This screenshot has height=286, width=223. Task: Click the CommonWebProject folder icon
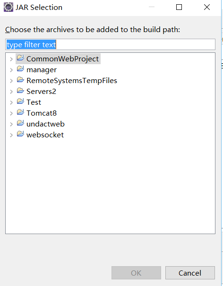click(x=20, y=58)
